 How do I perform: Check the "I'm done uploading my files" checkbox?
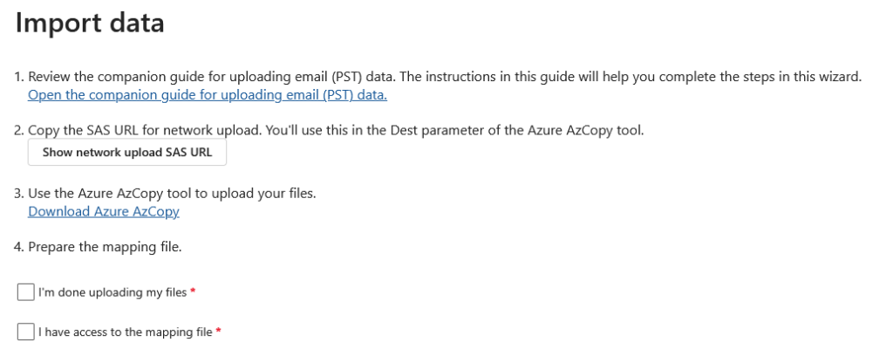24,292
